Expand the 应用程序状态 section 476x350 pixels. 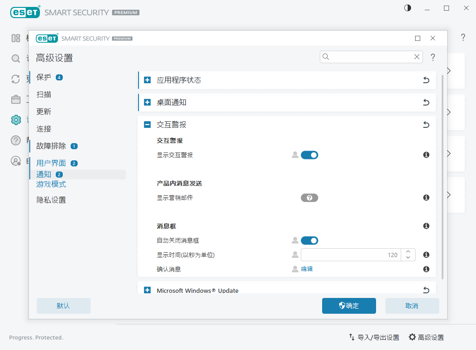tap(147, 80)
